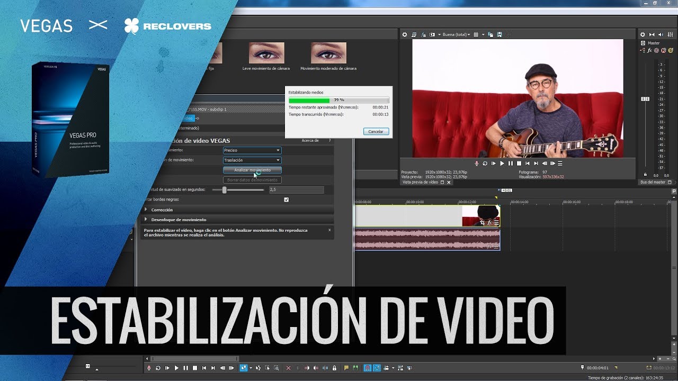Click the 2,5 smoothing value field
Screen dimensions: 678x381
297,189
